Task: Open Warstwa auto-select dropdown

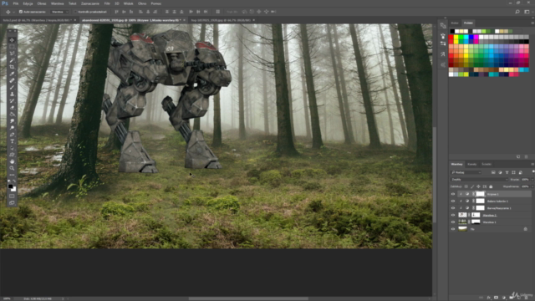Action: pos(59,12)
